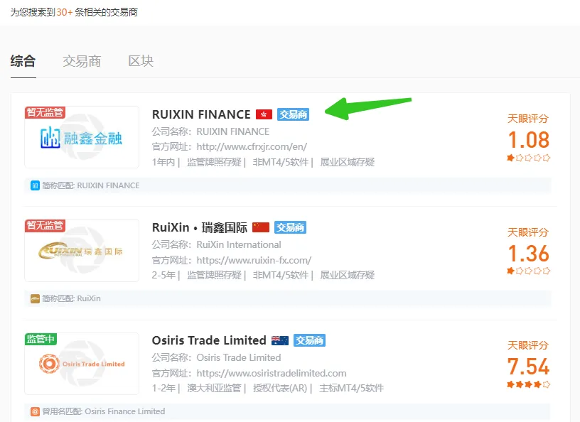Open the 融鑫金融 logo thumbnail
Screen dimensions: 580x422
82,137
